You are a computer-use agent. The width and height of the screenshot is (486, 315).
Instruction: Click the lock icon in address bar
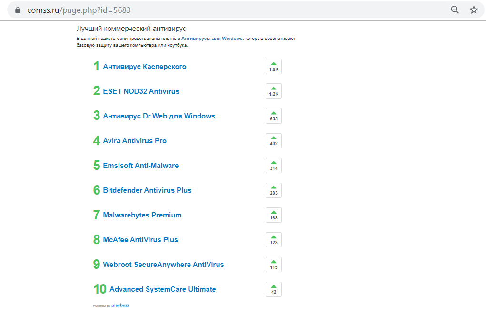(18, 10)
